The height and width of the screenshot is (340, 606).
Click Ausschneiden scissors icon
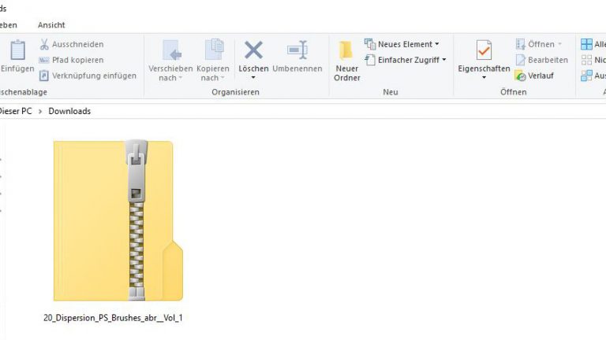[x=45, y=45]
